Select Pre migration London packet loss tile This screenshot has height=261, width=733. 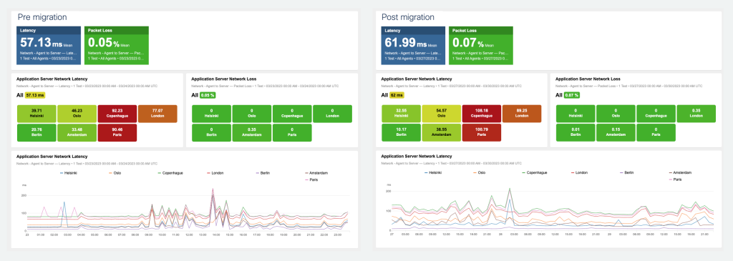coord(332,114)
